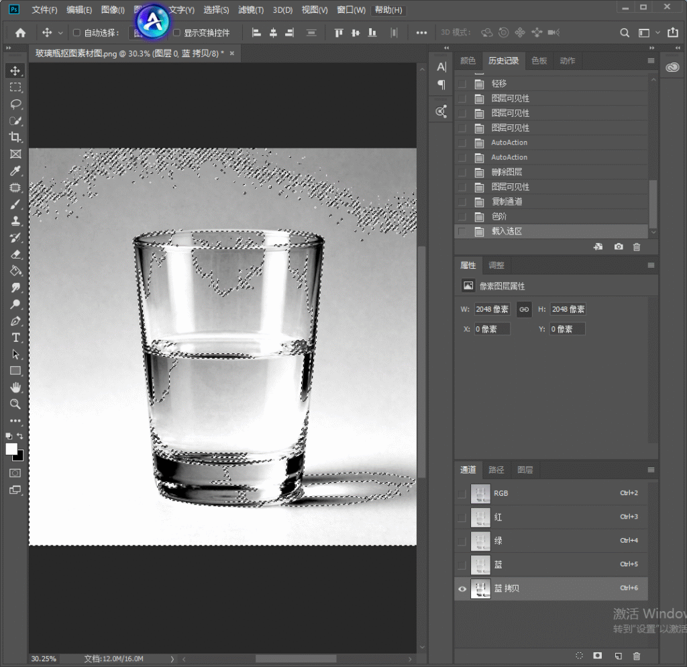Viewport: 687px width, 667px height.
Task: Select the Spot Healing Brush tool
Action: click(15, 187)
